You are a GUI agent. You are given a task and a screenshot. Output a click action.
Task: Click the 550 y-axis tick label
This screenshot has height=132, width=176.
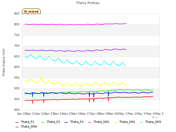17,78
